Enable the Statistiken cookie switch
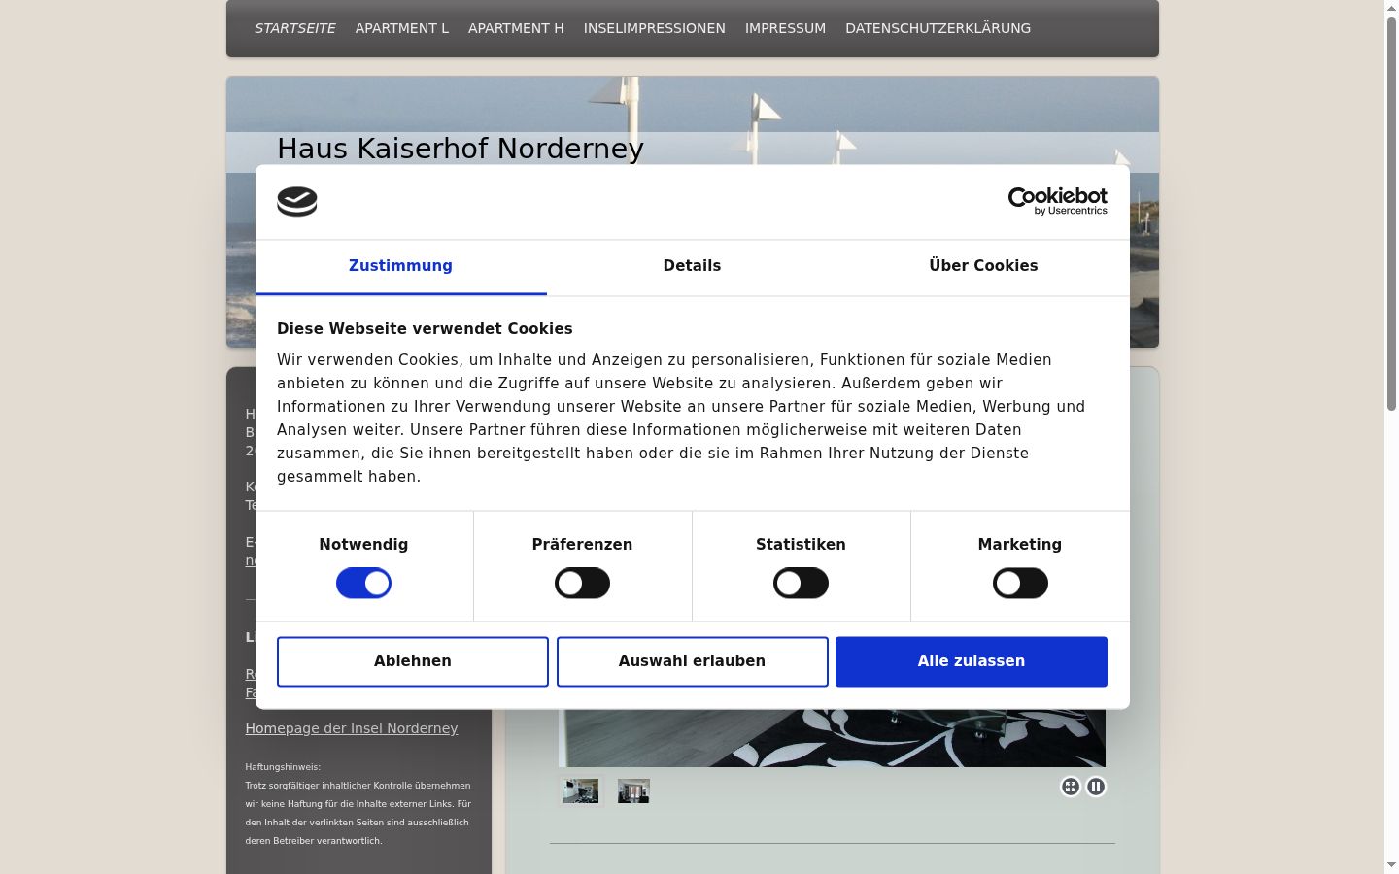 801,583
